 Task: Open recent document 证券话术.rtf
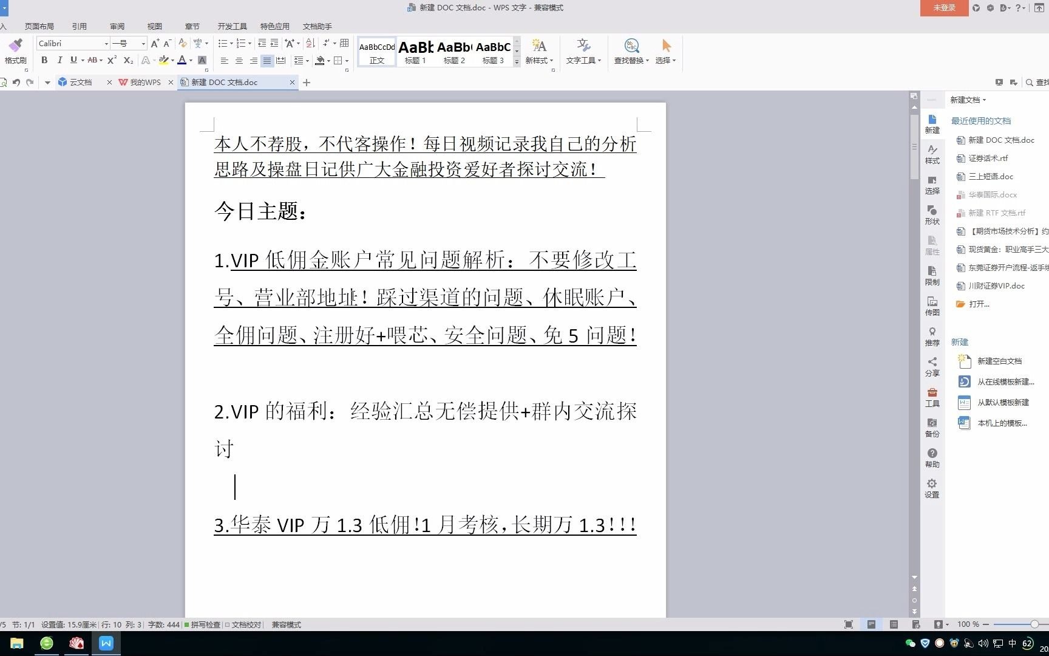point(988,158)
